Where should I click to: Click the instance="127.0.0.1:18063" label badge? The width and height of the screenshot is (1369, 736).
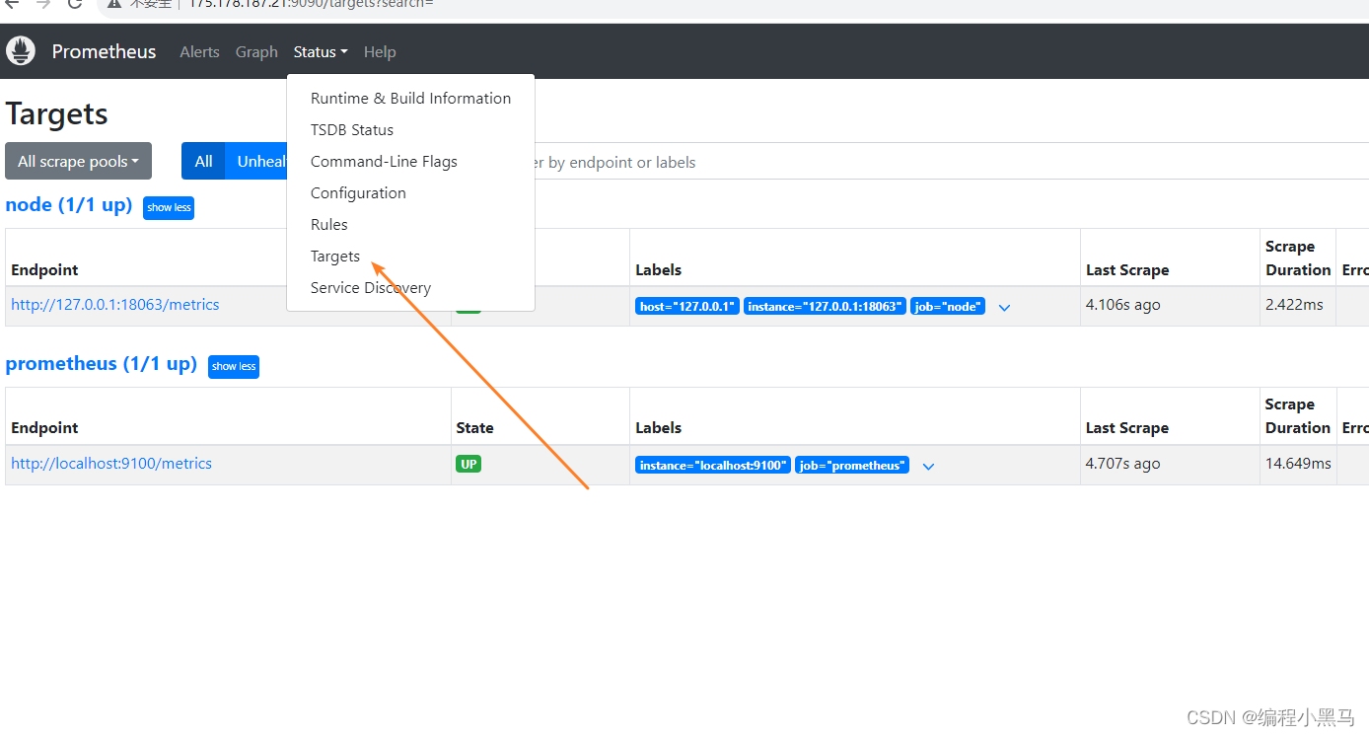coord(825,307)
